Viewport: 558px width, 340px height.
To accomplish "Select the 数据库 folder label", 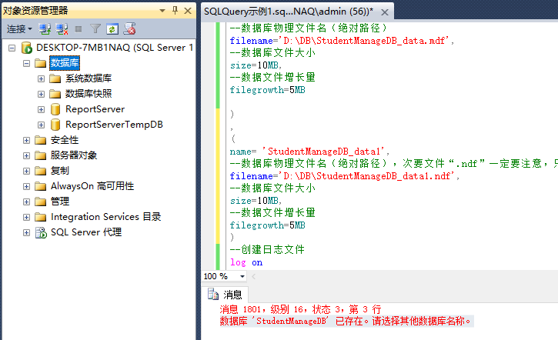I will (x=65, y=63).
